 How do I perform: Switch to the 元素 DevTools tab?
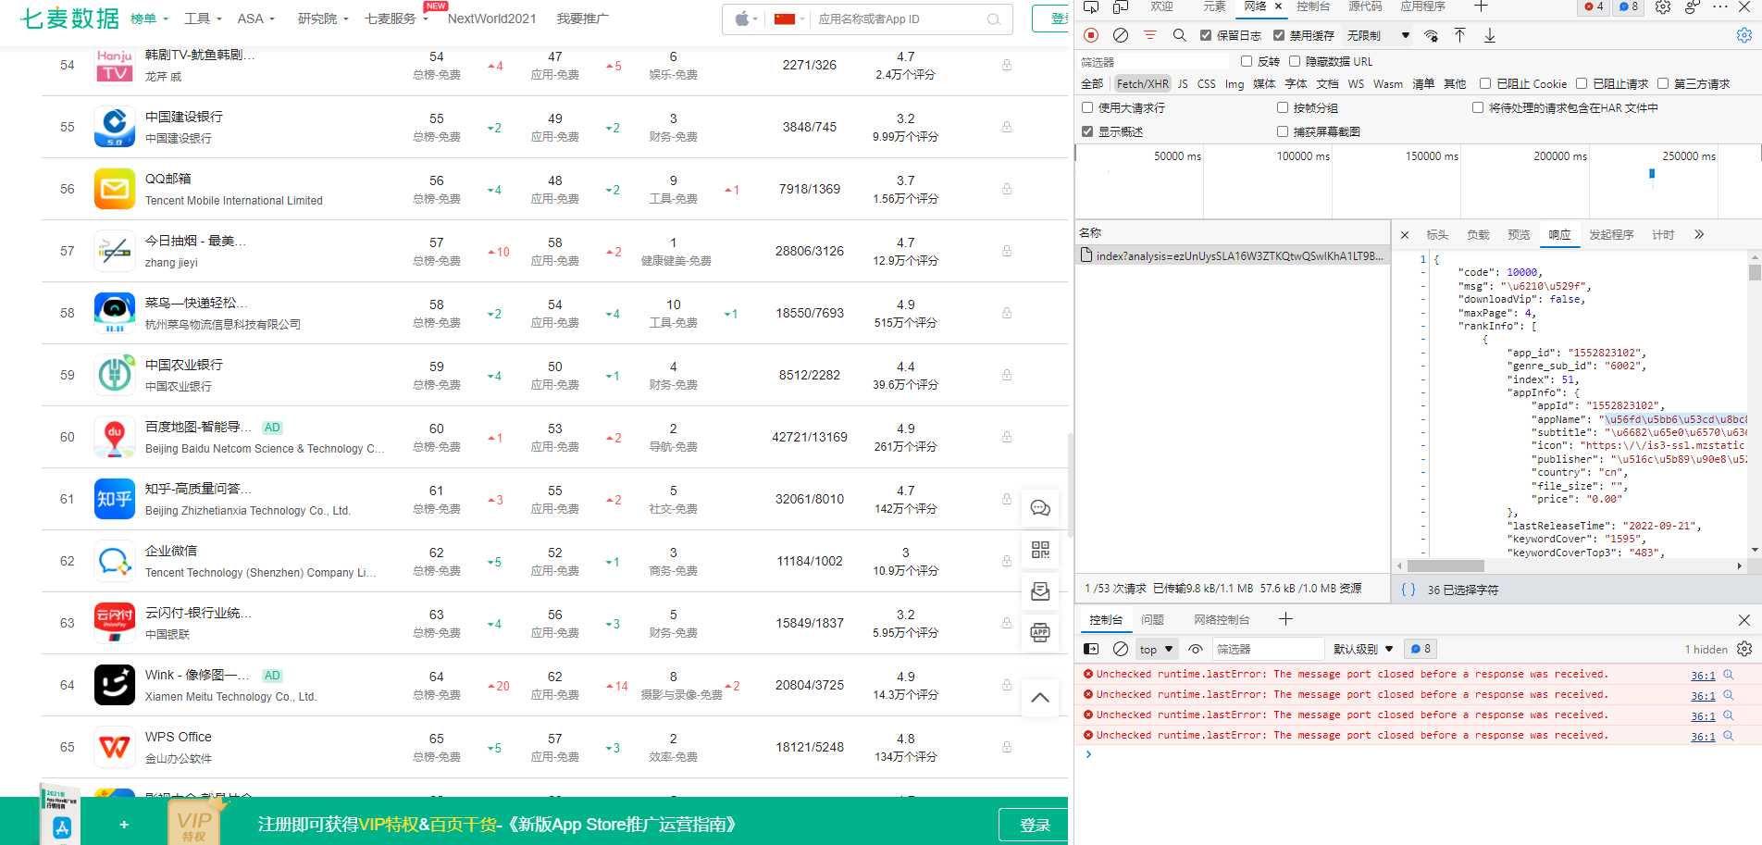[x=1215, y=6]
